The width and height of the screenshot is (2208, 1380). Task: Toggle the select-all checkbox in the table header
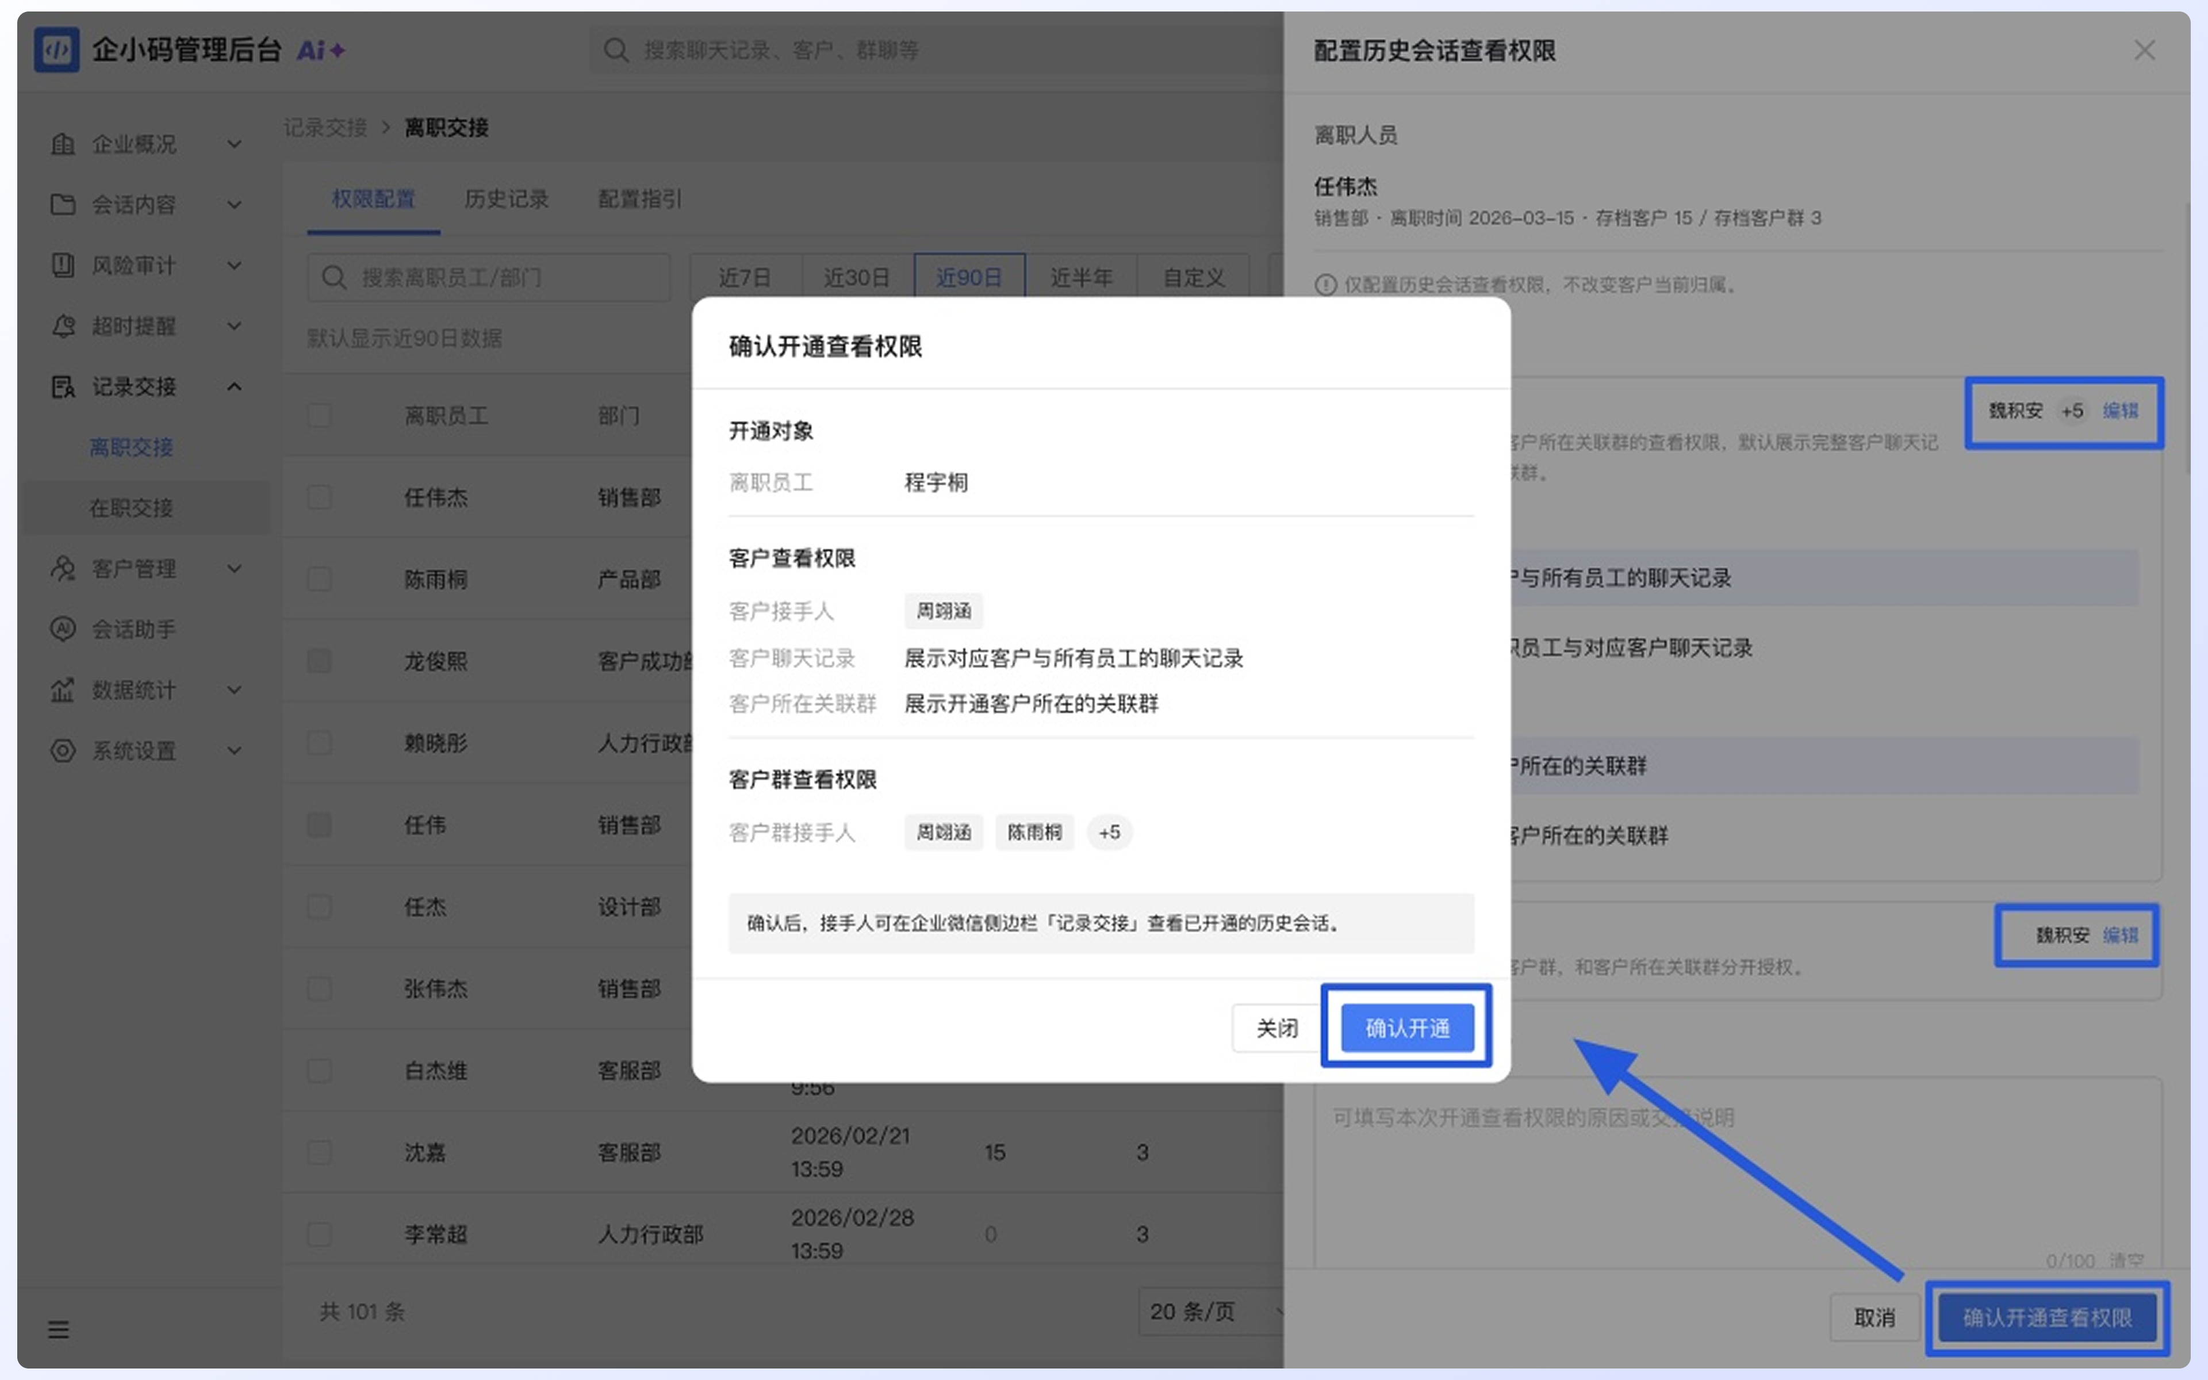[319, 415]
